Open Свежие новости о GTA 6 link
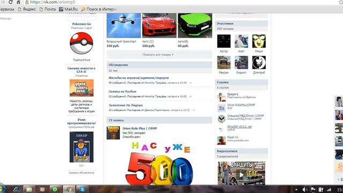This screenshot has width=343, height=193. pyautogui.click(x=81, y=70)
